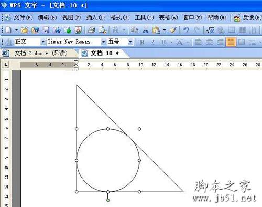Click the 反馈 feedback button
Viewport: 262px width, 207px height.
(x=248, y=18)
